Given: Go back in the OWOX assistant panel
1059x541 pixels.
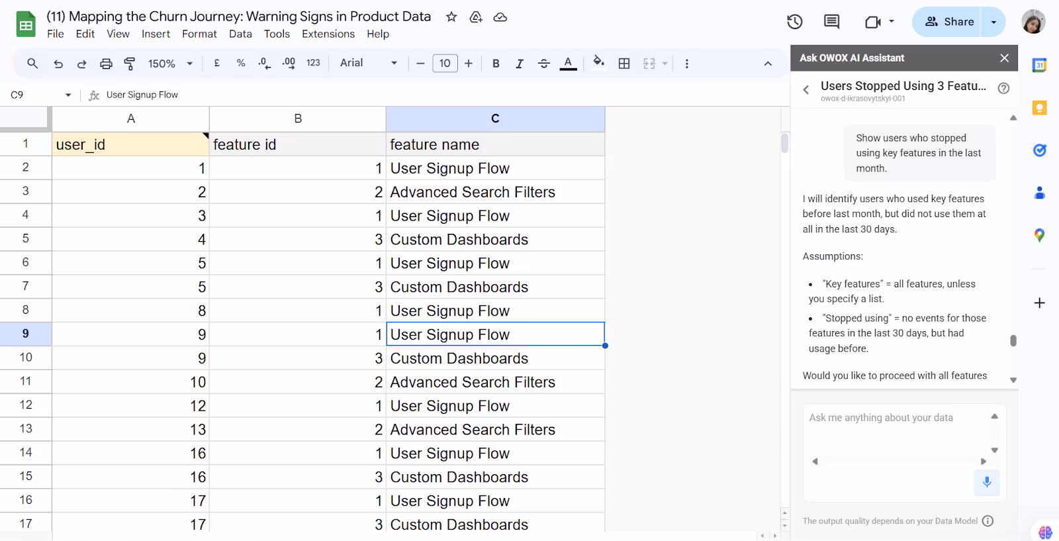Looking at the screenshot, I should (x=806, y=90).
